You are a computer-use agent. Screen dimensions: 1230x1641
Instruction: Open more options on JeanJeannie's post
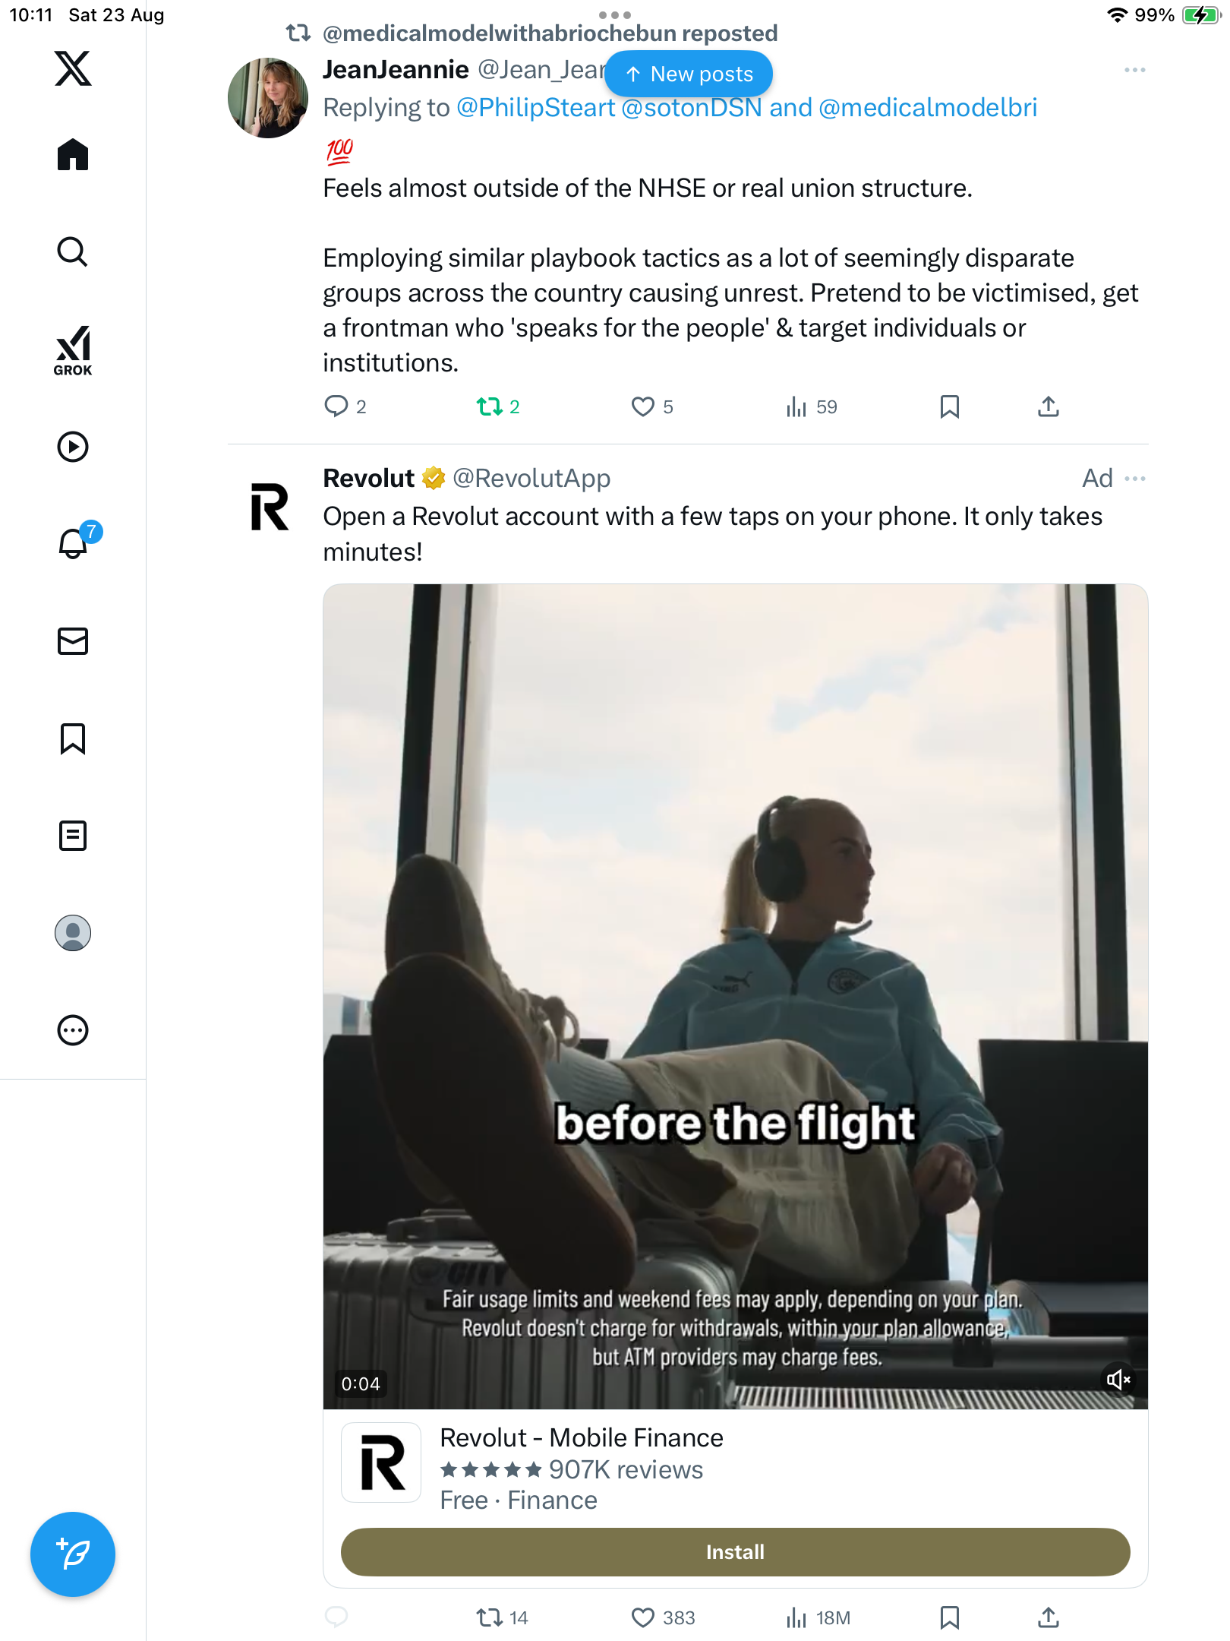[x=1134, y=70]
